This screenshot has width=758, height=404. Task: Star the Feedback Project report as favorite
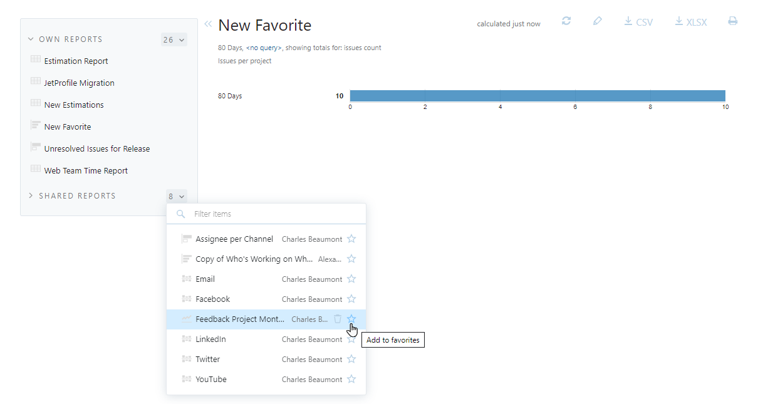(x=351, y=319)
